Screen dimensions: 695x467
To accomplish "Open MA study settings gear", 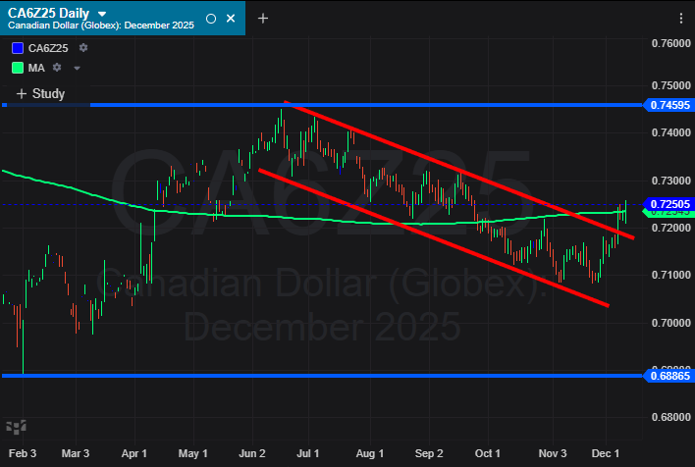I will point(57,68).
